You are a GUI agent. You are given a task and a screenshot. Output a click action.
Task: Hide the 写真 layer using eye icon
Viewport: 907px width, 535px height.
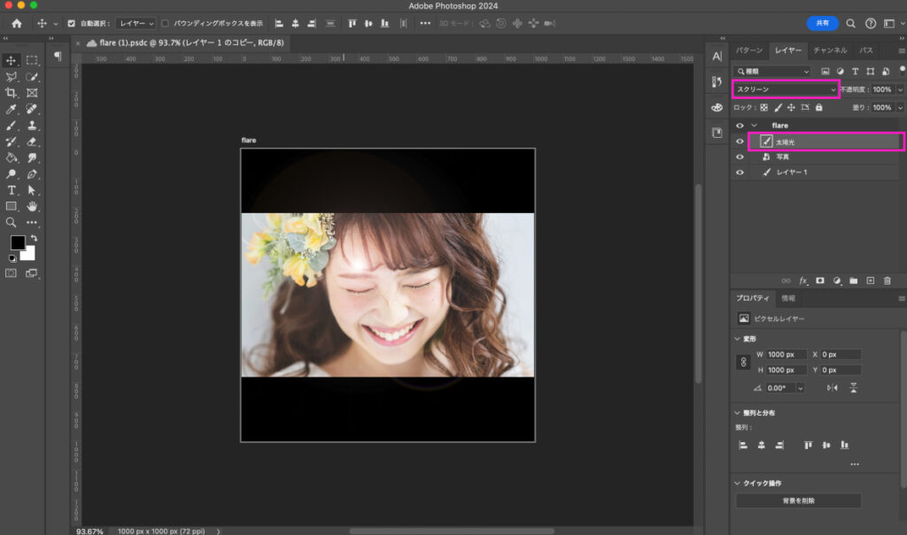tap(740, 157)
